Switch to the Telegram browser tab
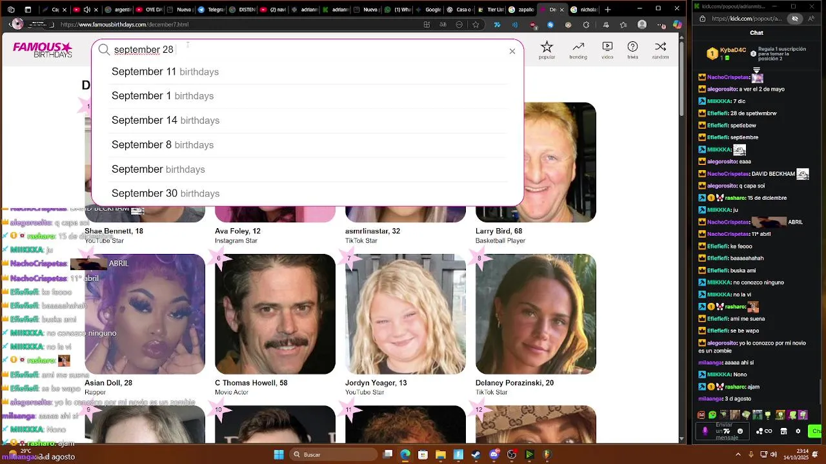Image resolution: width=826 pixels, height=464 pixels. [x=211, y=10]
